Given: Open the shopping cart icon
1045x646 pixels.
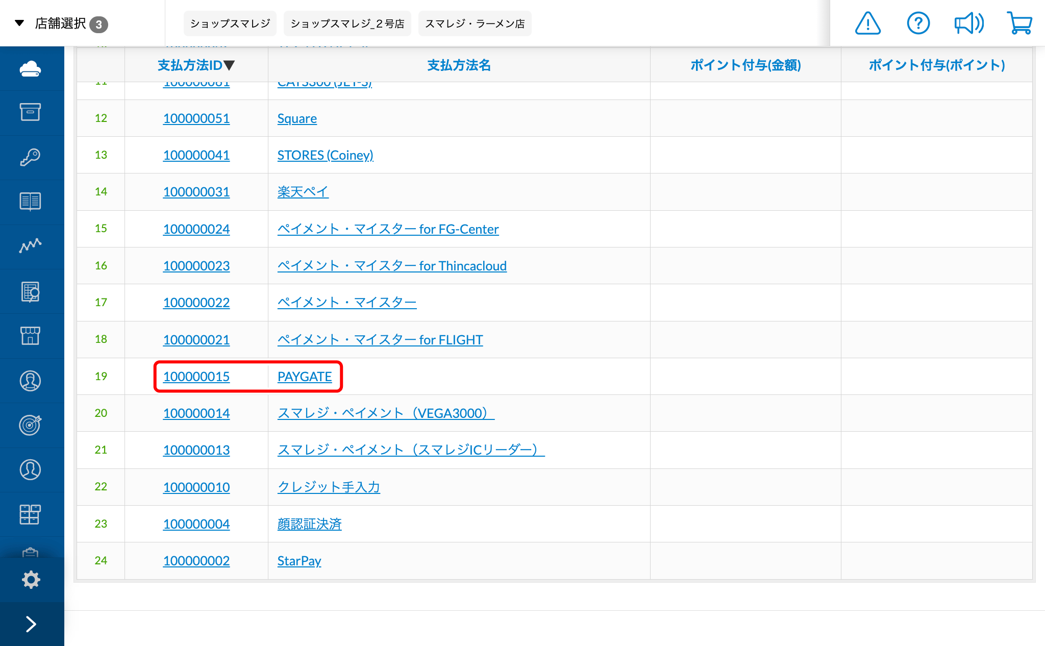Looking at the screenshot, I should 1019,23.
